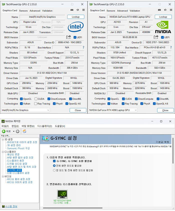
Task: Open Surround, PhysX 구성 tree item
Action: click(18, 148)
